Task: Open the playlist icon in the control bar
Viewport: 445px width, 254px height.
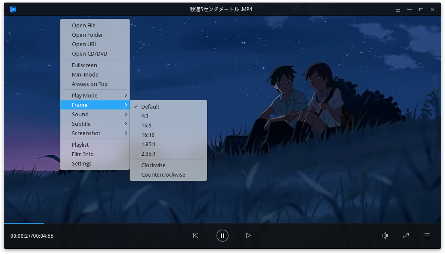Action: (427, 236)
